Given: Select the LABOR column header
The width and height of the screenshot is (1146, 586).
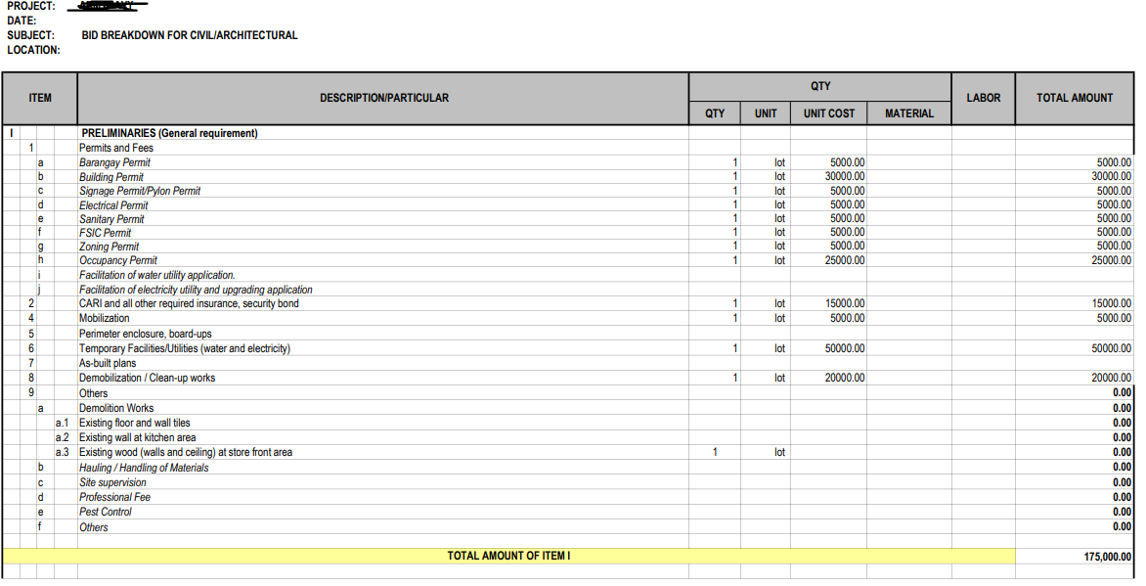Looking at the screenshot, I should tap(983, 98).
